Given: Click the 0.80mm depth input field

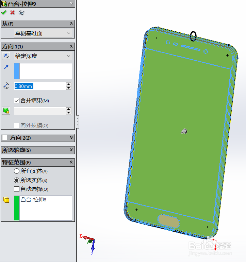Looking at the screenshot, I should 40,86.
